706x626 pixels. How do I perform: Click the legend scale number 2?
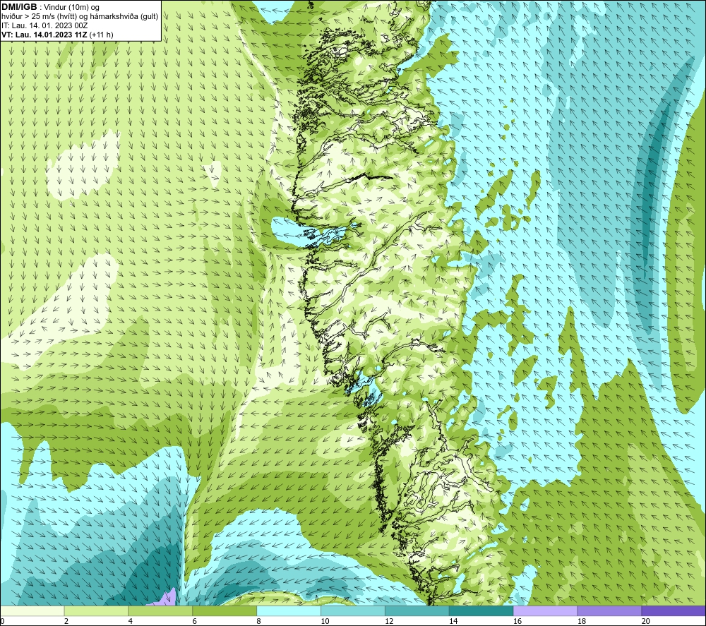[66, 621]
